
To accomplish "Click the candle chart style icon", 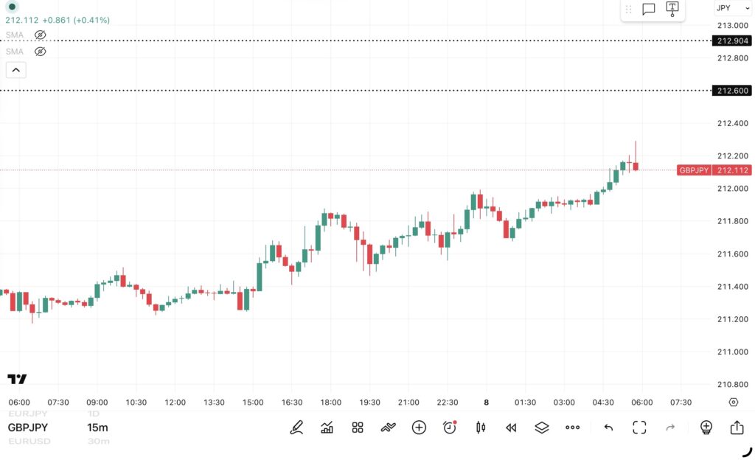I will coord(481,428).
